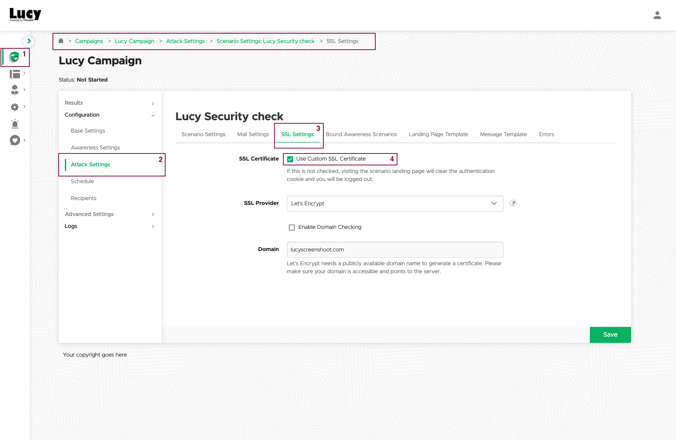Expand the sidebar with green arrow button
This screenshot has height=440, width=676.
29,41
